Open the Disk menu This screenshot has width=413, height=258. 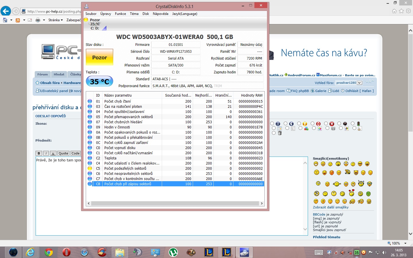[146, 14]
